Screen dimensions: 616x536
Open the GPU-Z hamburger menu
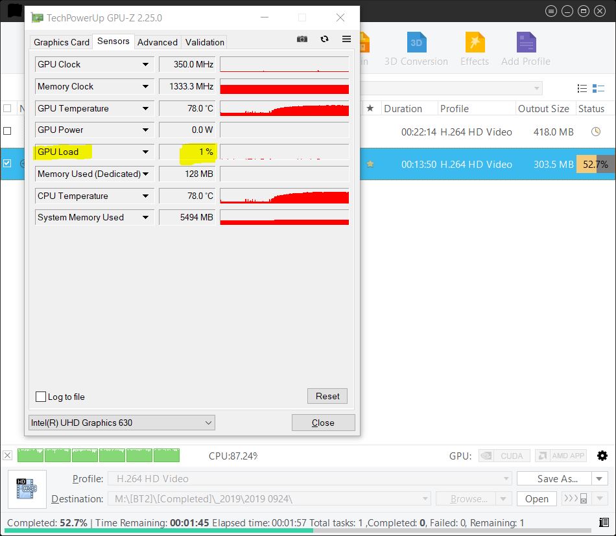click(x=346, y=39)
